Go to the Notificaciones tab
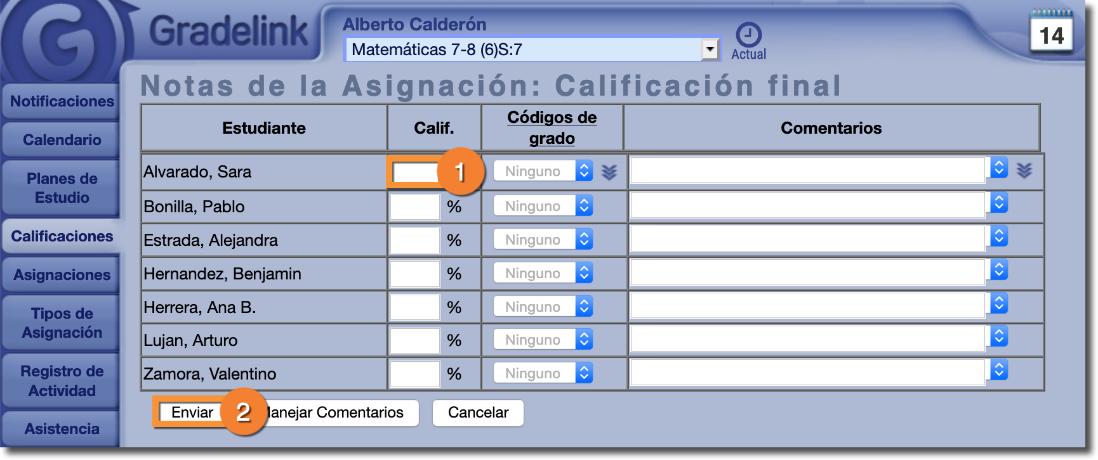 pyautogui.click(x=62, y=101)
